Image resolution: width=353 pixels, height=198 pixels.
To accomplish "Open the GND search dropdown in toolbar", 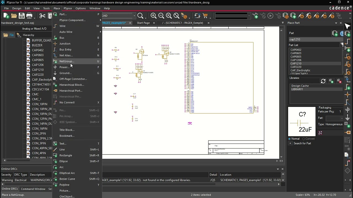I will [x=134, y=16].
